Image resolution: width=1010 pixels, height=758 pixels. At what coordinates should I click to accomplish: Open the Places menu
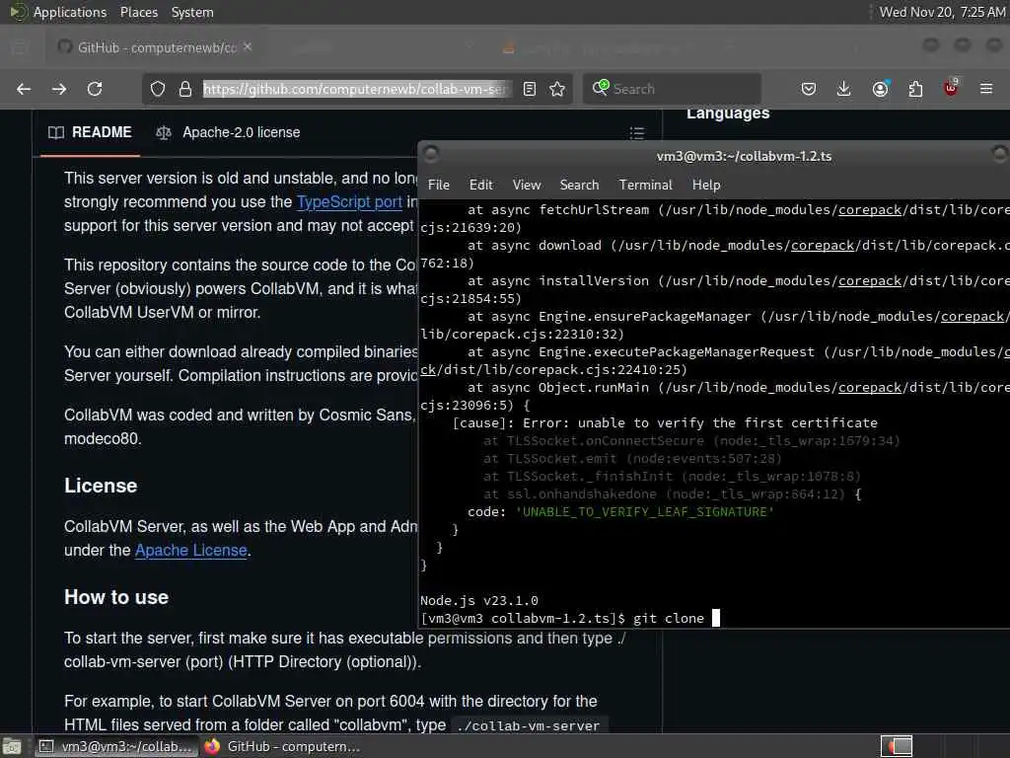click(138, 12)
